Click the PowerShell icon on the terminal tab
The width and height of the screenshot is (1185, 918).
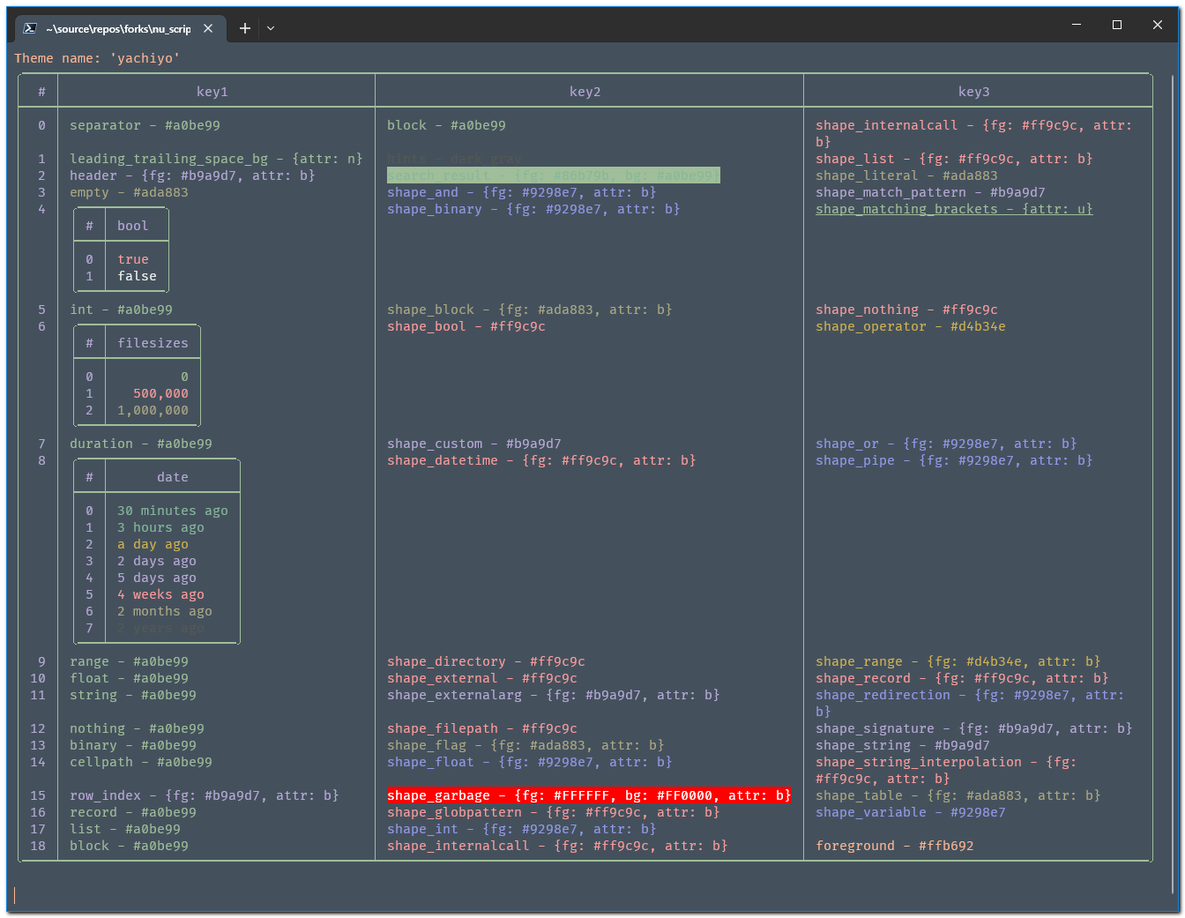(x=30, y=28)
